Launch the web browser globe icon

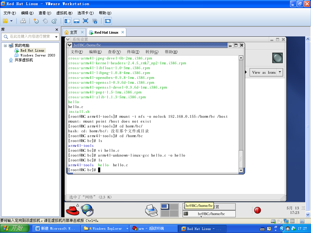tap(87, 210)
